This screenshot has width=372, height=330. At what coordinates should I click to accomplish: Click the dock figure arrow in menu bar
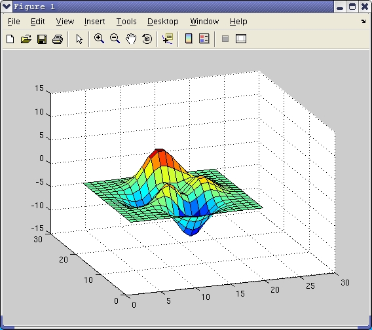point(363,22)
